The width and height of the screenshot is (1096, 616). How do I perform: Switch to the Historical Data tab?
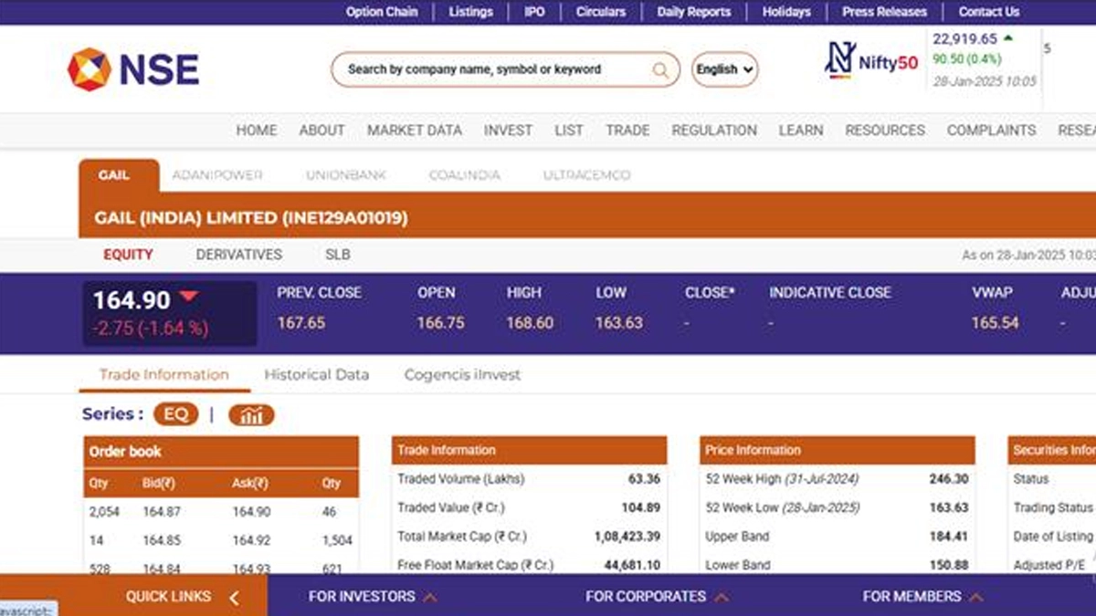click(316, 375)
